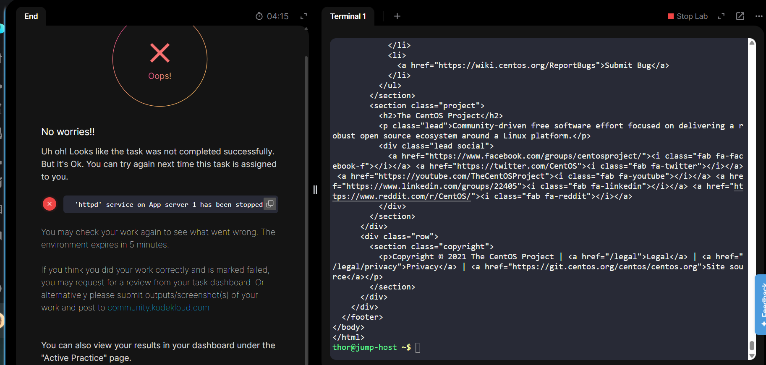
Task: Grab the panel divider resize handle
Action: [x=315, y=190]
